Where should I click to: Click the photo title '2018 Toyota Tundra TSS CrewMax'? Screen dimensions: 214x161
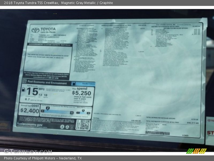pyautogui.click(x=31, y=3)
